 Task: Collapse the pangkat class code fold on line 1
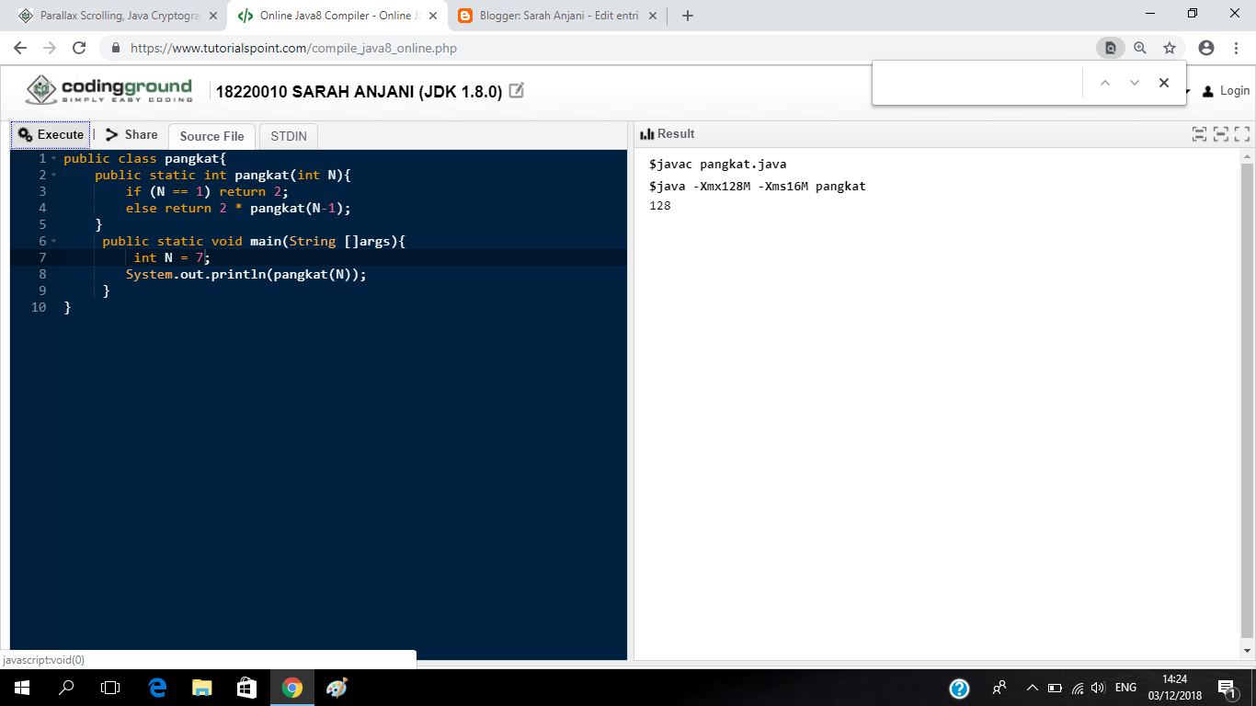54,158
